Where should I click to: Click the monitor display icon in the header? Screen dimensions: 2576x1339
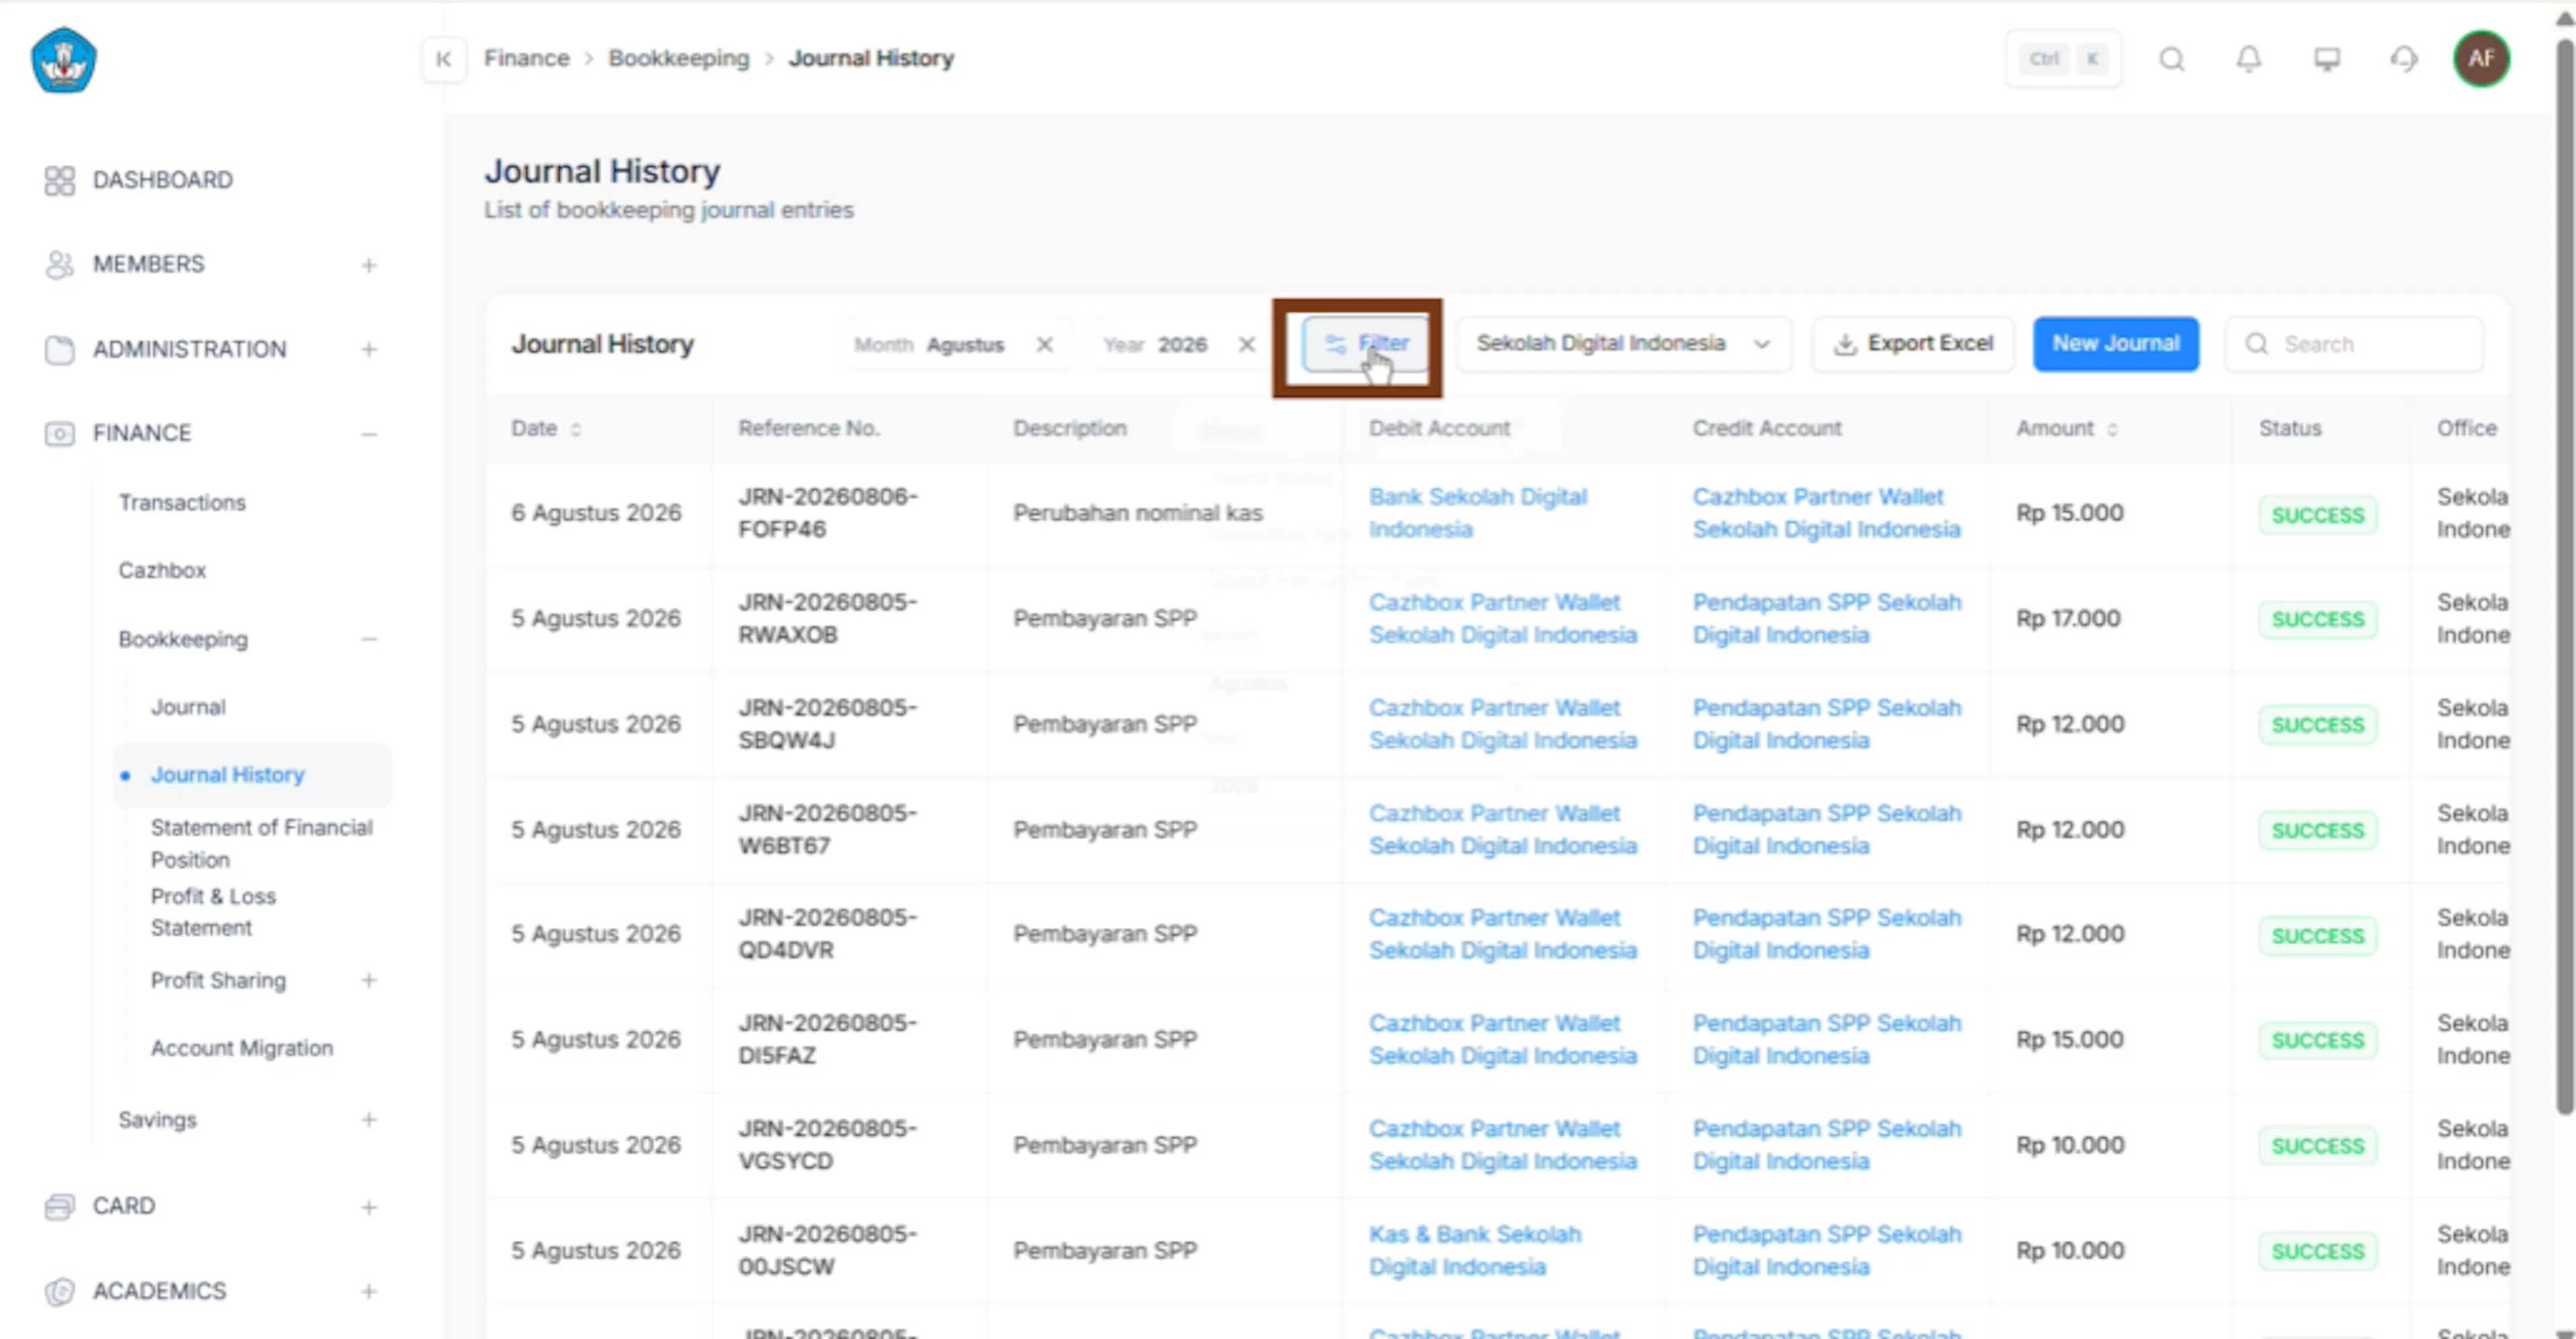point(2327,59)
